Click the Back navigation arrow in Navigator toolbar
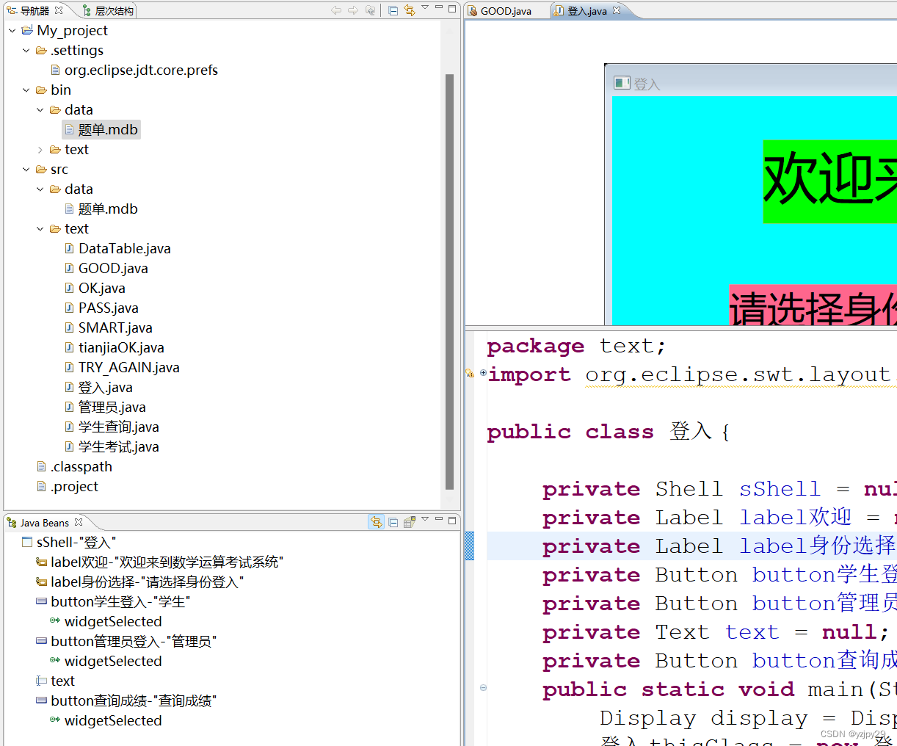897x746 pixels. point(336,10)
